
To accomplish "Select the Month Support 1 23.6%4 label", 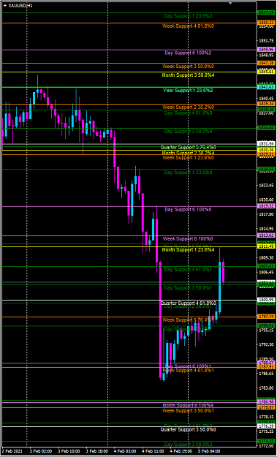I will (188, 250).
